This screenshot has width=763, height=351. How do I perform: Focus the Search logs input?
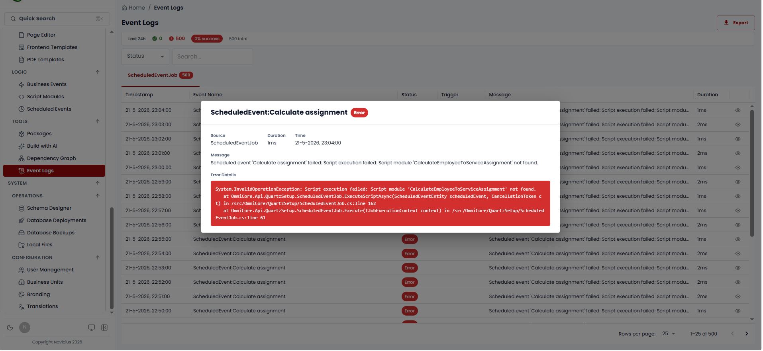(x=213, y=57)
